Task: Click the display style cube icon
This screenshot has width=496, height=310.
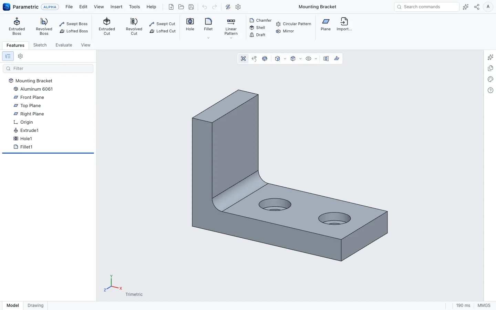Action: pos(293,59)
